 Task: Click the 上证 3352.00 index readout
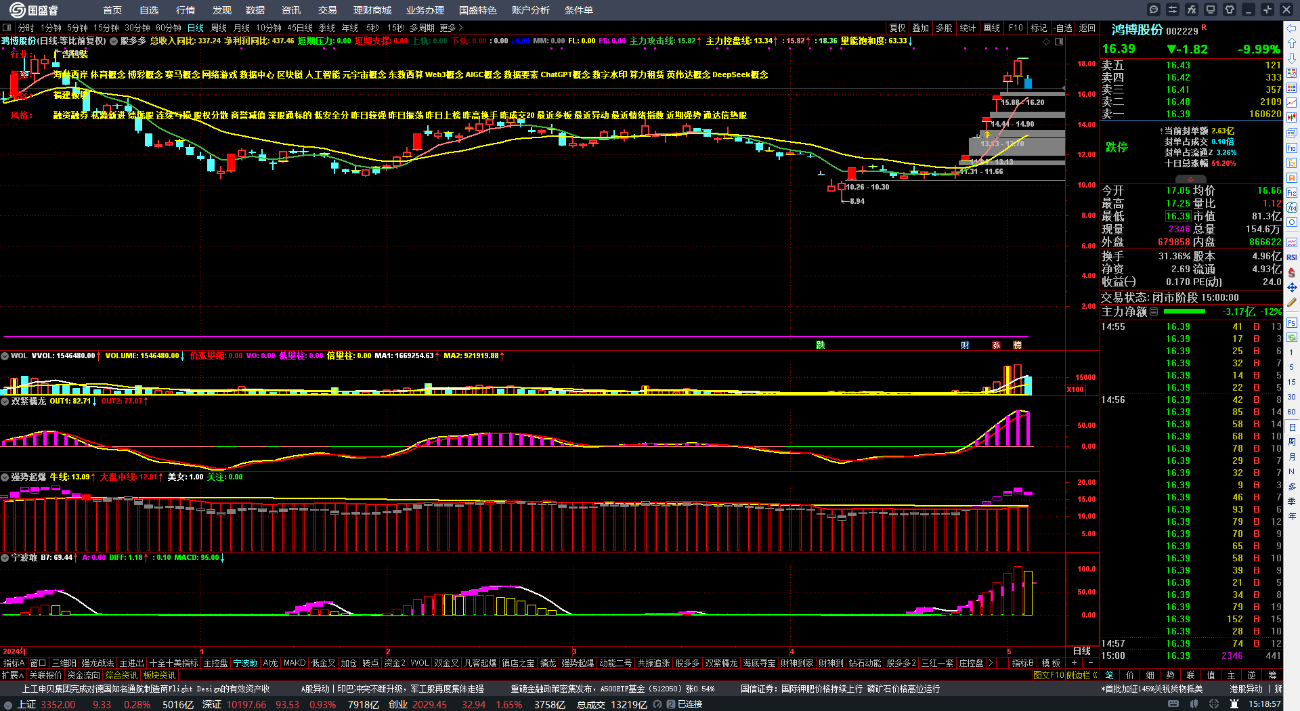point(46,704)
